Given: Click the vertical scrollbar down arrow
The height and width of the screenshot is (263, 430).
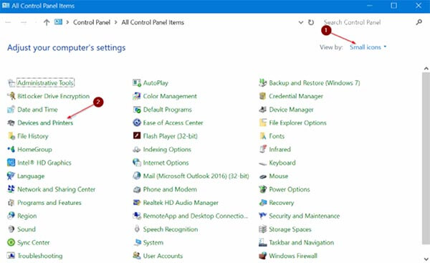Looking at the screenshot, I should [x=426, y=258].
